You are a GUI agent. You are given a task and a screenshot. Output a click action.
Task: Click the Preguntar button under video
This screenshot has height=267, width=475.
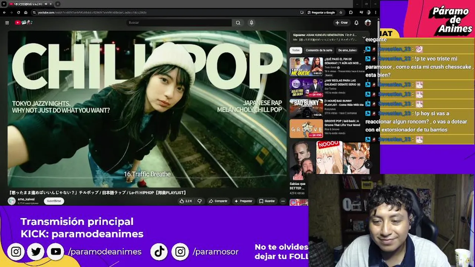(243, 201)
